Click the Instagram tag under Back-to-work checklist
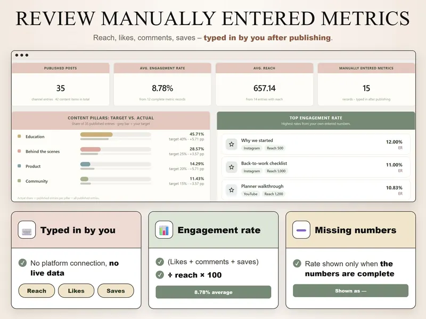The height and width of the screenshot is (319, 426). pyautogui.click(x=251, y=171)
